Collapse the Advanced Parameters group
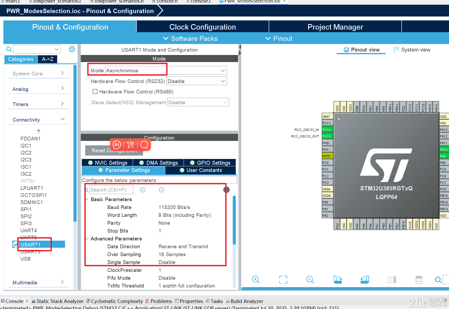Image resolution: width=449 pixels, height=309 pixels. [87, 239]
